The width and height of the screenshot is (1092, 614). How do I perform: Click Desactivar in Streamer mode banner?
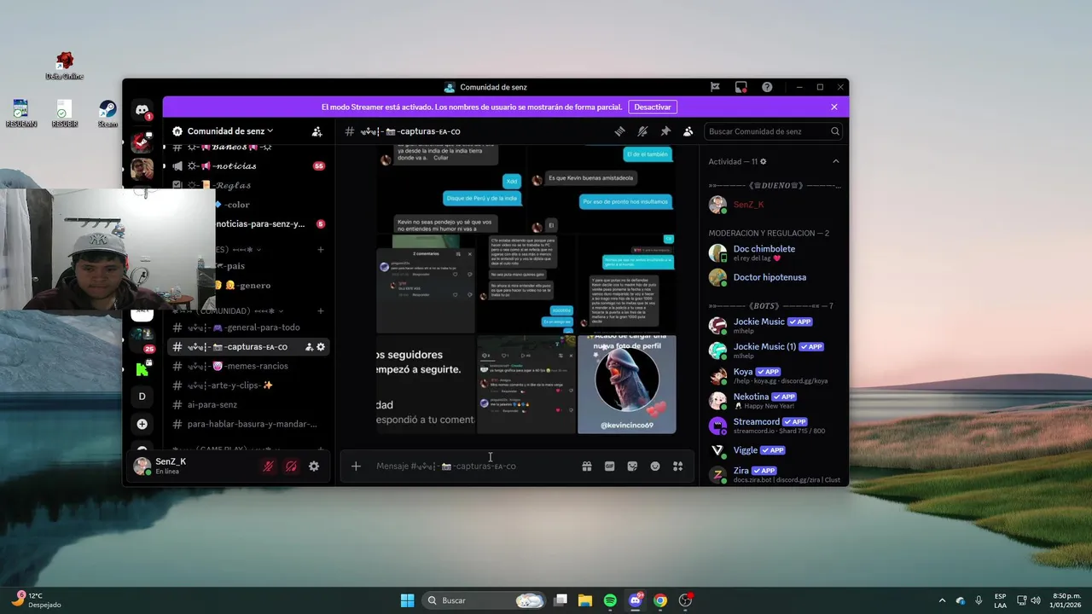coord(653,107)
